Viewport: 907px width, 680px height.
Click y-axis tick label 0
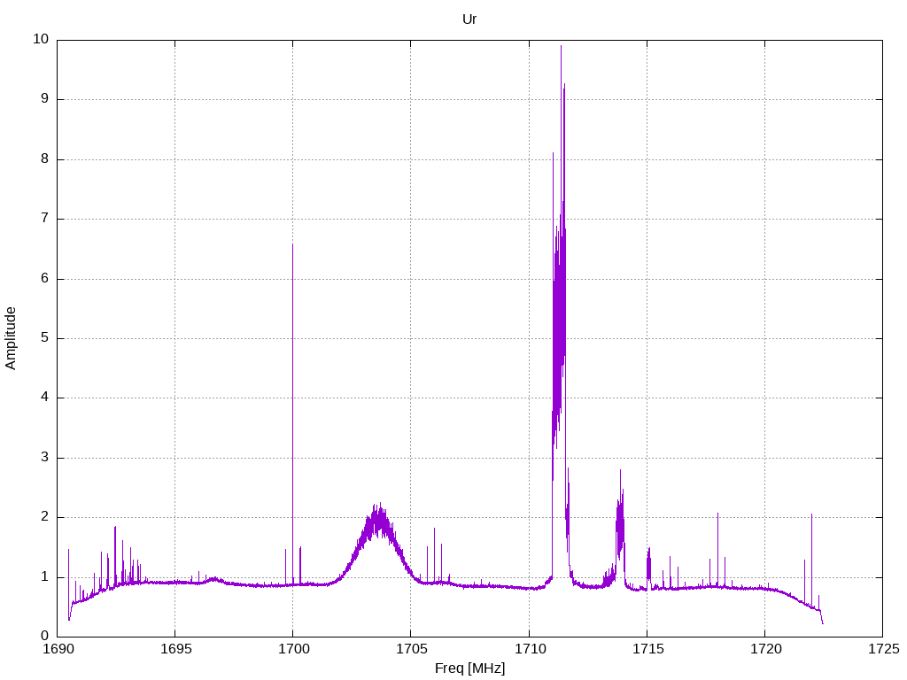pos(44,637)
